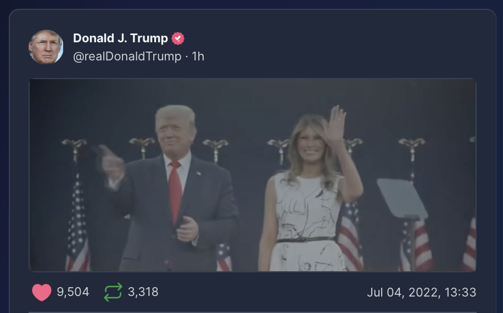Like the post with the heart icon
The height and width of the screenshot is (313, 503).
42,292
